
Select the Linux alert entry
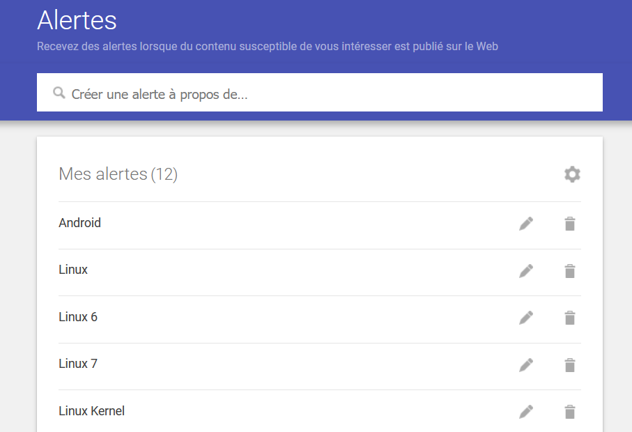coord(73,270)
